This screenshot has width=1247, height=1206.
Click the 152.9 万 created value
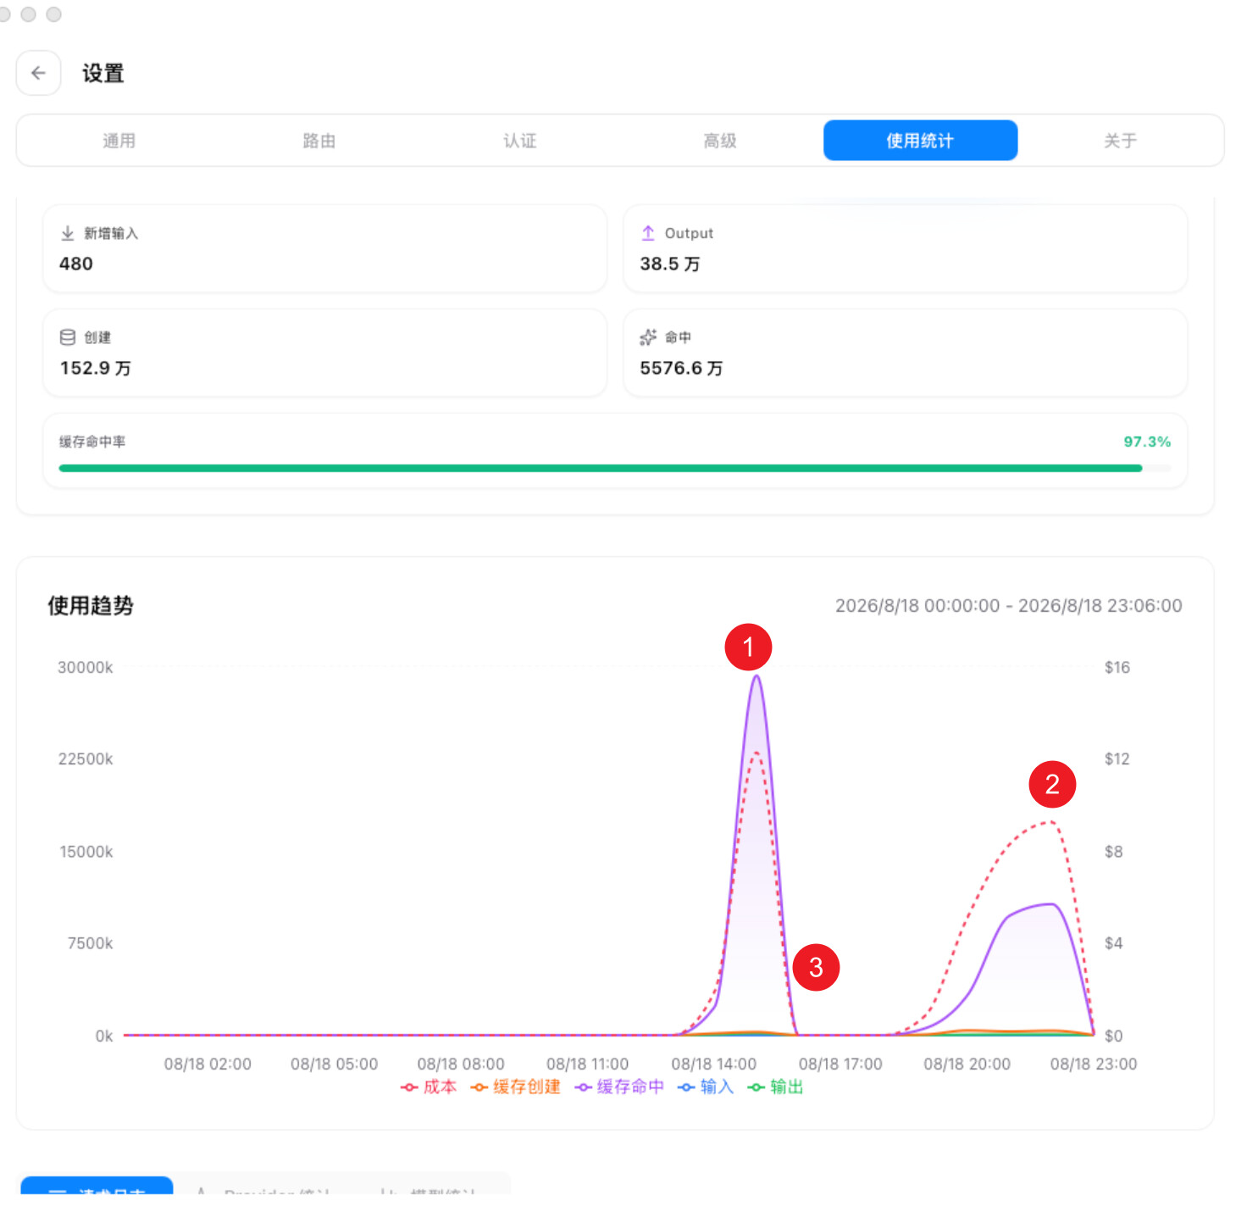[95, 368]
